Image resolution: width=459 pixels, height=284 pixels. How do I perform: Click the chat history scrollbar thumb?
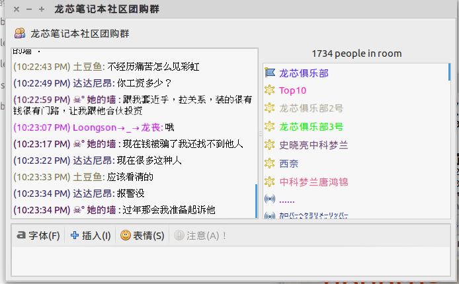(257, 201)
